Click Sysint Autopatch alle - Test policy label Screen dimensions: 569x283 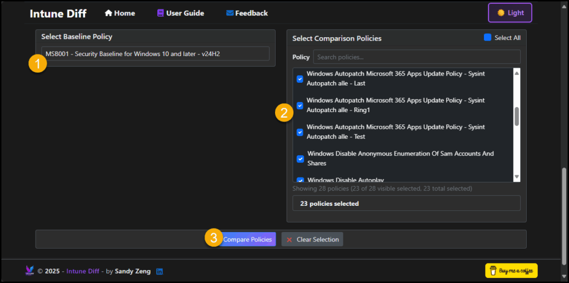(x=396, y=132)
